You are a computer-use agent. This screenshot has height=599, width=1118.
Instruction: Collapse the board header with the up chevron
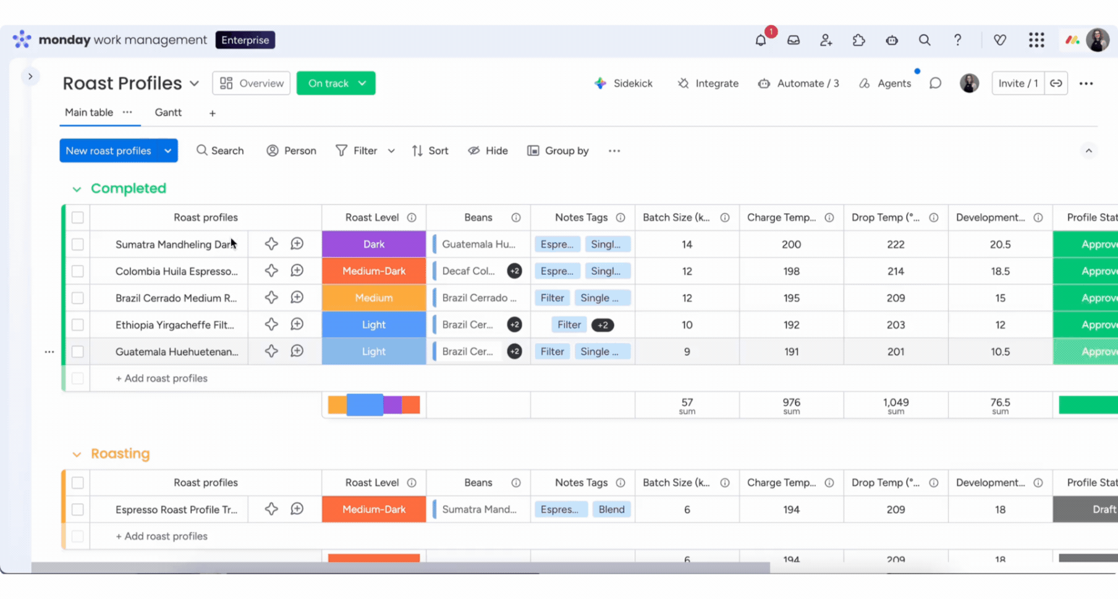(1089, 151)
